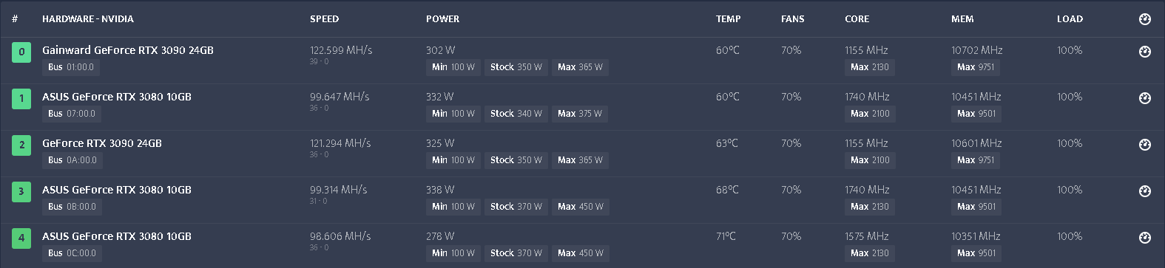Click Max 450 W badge for GPU 3
1165x268 pixels.
click(x=580, y=207)
